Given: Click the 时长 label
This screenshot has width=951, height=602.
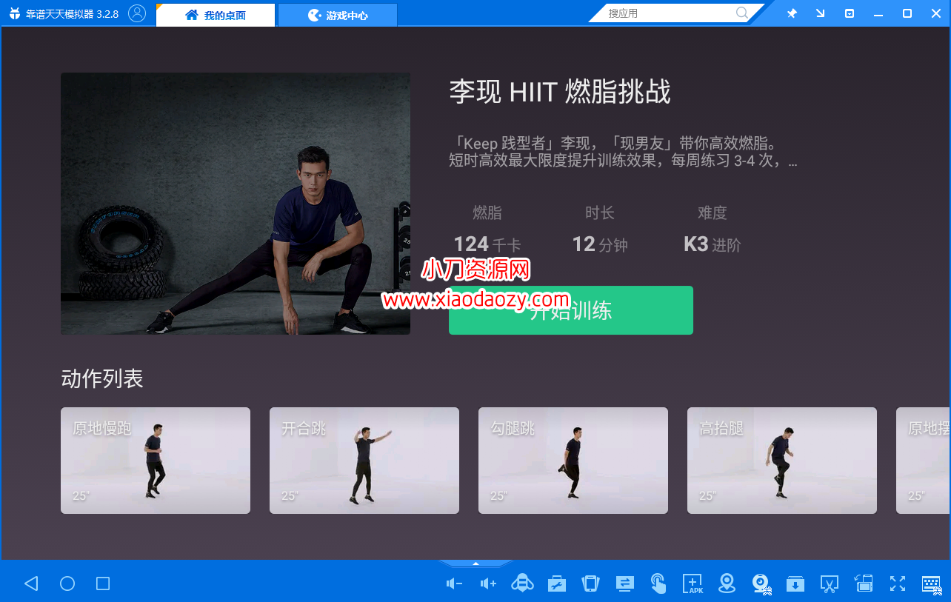Looking at the screenshot, I should pos(600,213).
